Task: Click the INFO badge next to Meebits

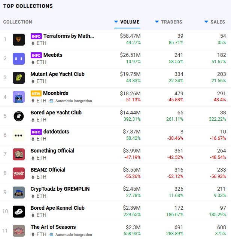Action: coord(36,55)
